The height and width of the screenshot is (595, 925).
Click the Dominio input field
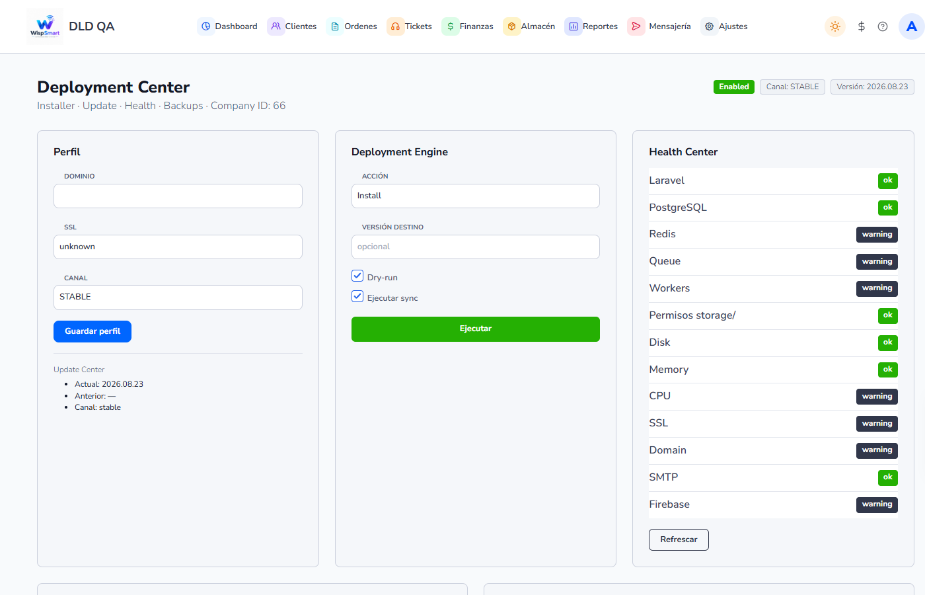178,196
